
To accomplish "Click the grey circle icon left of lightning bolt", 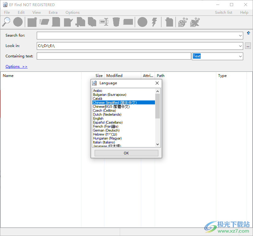I will 142,22.
